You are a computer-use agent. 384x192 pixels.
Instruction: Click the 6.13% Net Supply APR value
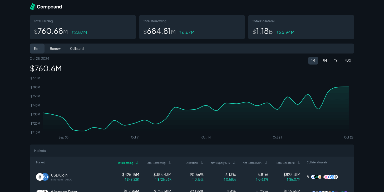pos(230,175)
